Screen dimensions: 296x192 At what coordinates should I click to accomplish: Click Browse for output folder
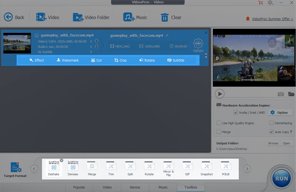273,144
